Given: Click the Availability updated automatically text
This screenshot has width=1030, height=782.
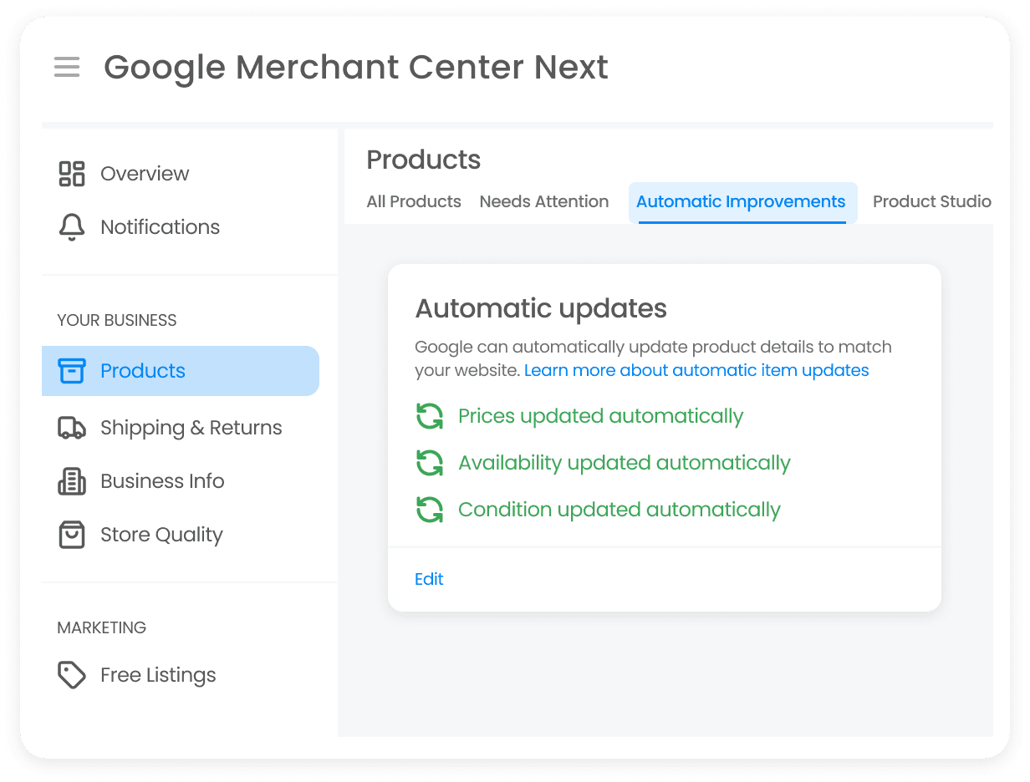Looking at the screenshot, I should click(625, 463).
